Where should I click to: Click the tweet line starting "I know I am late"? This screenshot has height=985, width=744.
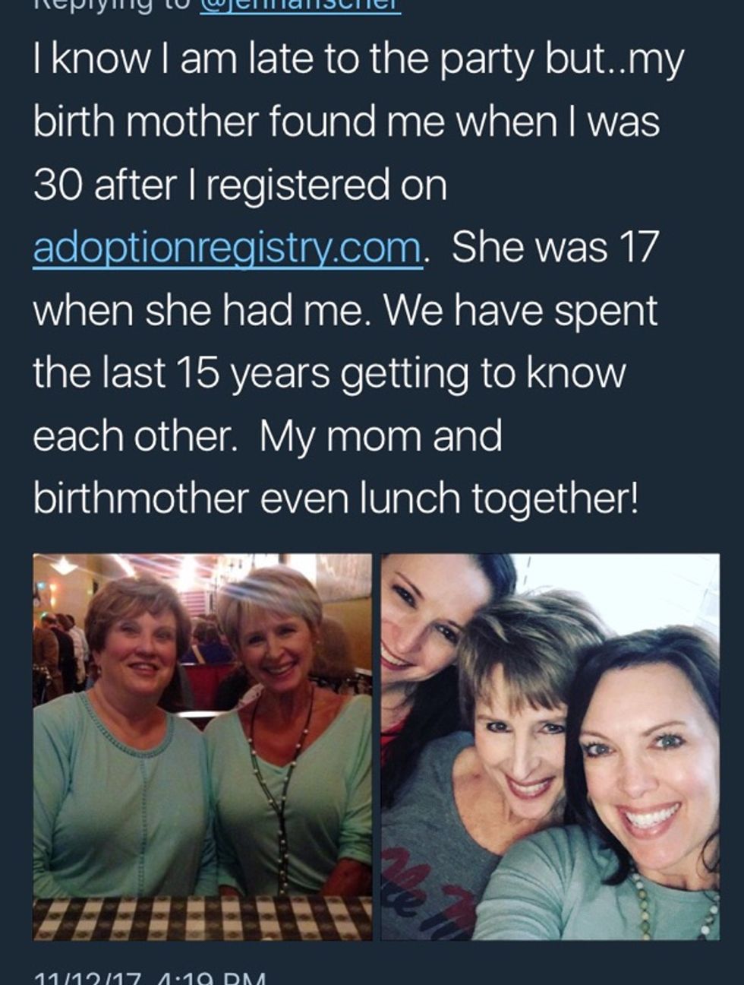358,61
